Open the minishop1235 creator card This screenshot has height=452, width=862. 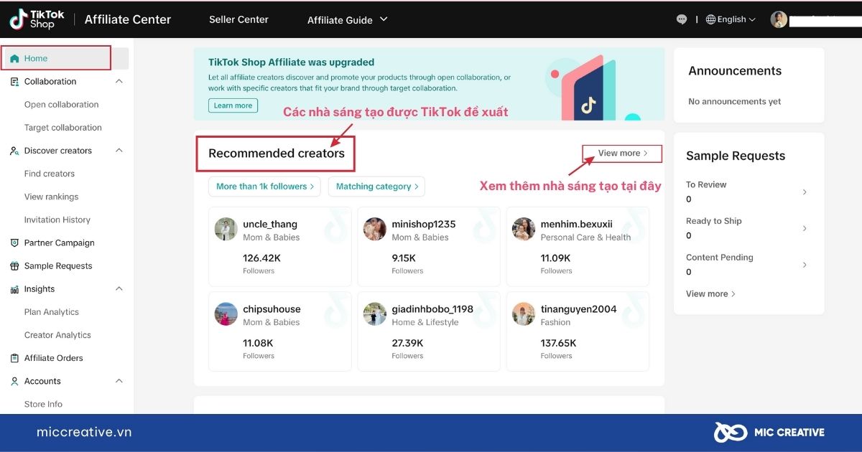click(429, 246)
